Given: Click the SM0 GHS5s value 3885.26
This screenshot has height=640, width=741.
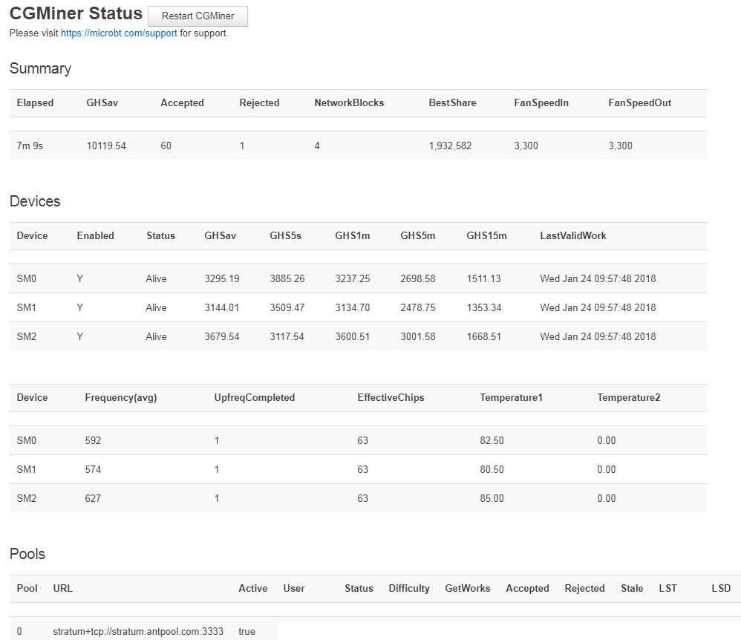Looking at the screenshot, I should coord(287,278).
